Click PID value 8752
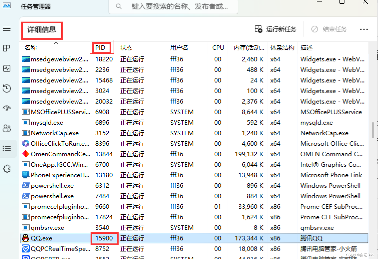 pyautogui.click(x=102, y=249)
